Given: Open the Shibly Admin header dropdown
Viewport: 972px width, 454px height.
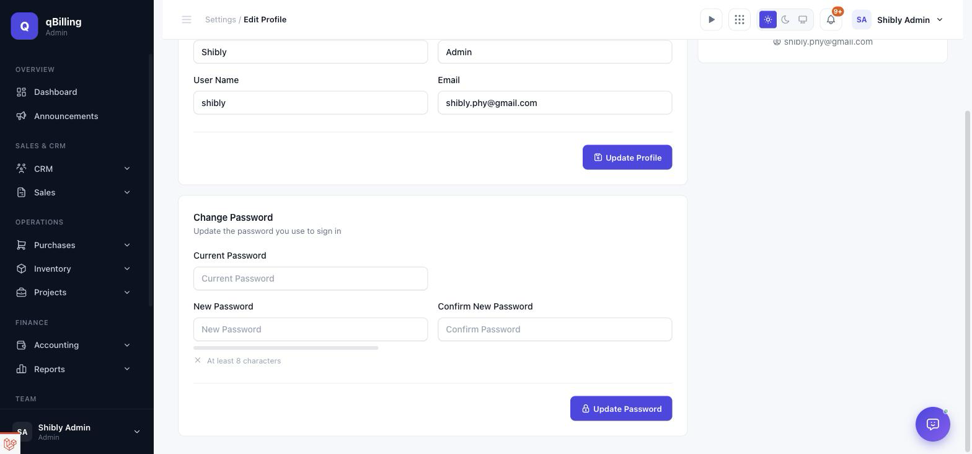Looking at the screenshot, I should pyautogui.click(x=898, y=20).
